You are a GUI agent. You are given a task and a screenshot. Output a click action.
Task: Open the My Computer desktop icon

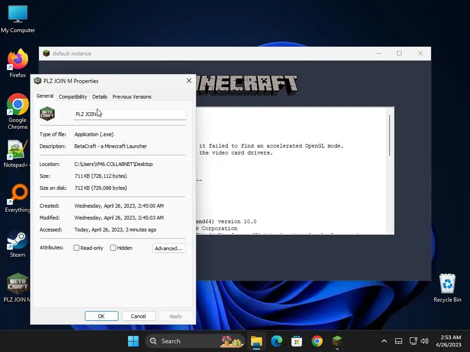click(18, 19)
